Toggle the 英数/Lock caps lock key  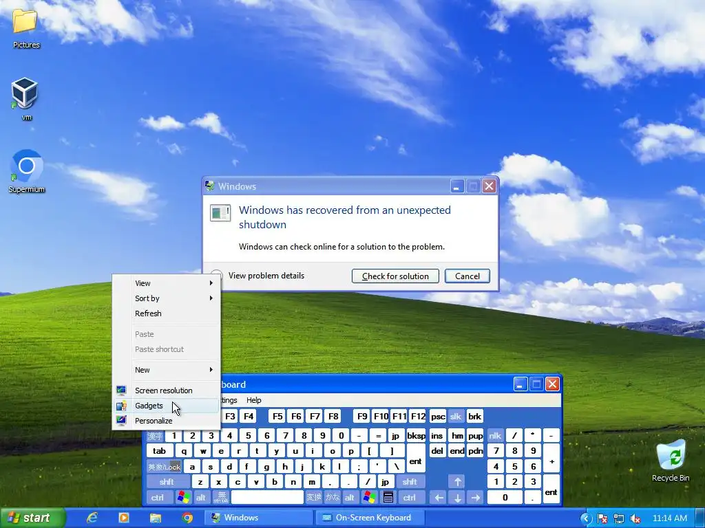click(164, 467)
